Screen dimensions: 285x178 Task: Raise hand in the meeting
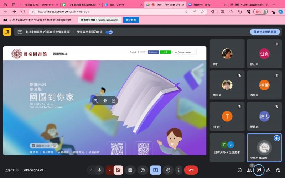coord(168,170)
